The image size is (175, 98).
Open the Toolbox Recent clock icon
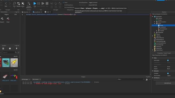(10, 48)
